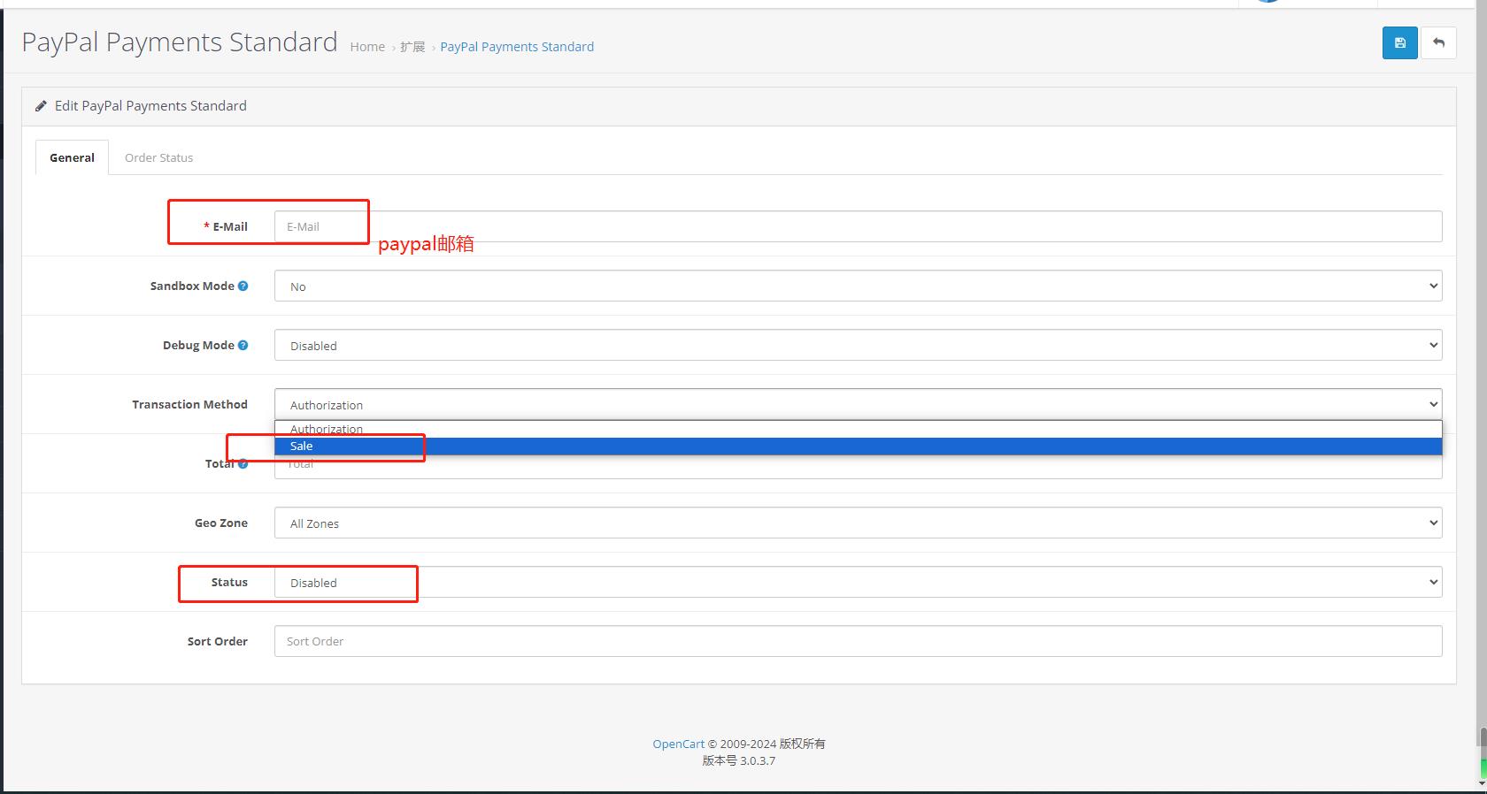The image size is (1487, 794).
Task: Click the back arrow icon button
Action: coord(1438,43)
